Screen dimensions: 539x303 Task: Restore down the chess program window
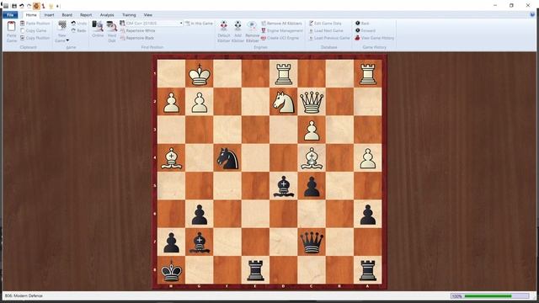[511, 6]
